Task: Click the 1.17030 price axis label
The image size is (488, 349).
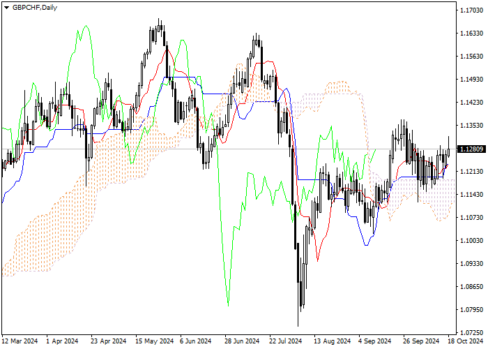Action: tap(471, 10)
